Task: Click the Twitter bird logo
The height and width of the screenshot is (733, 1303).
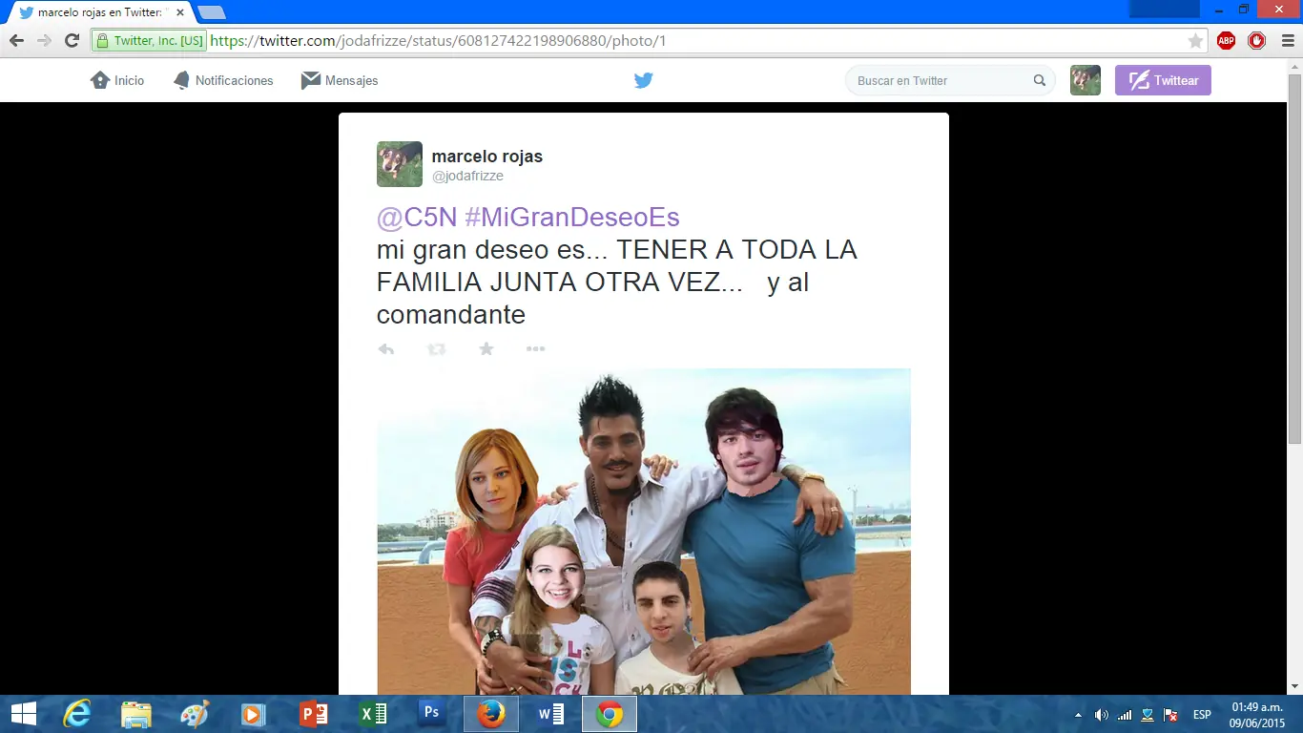Action: [x=644, y=80]
